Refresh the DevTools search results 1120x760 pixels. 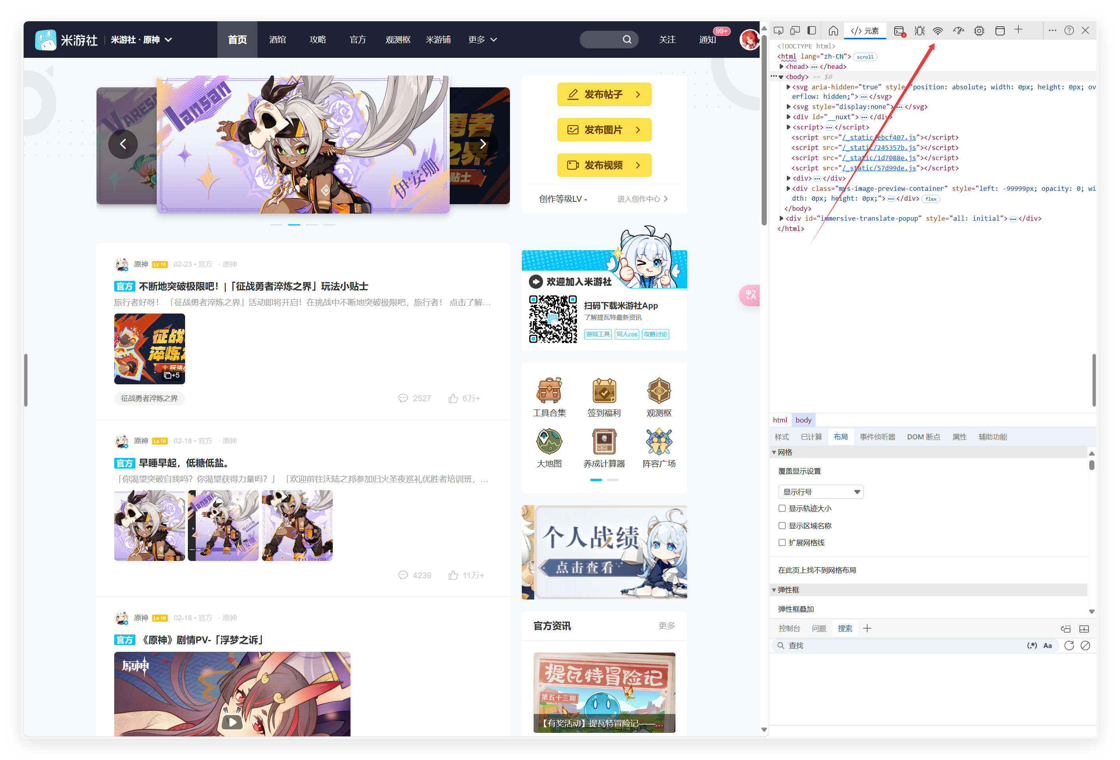(1069, 646)
